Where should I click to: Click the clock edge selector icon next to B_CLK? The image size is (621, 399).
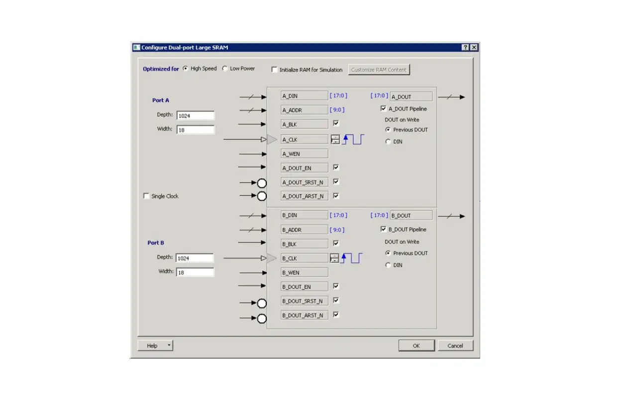pyautogui.click(x=334, y=258)
